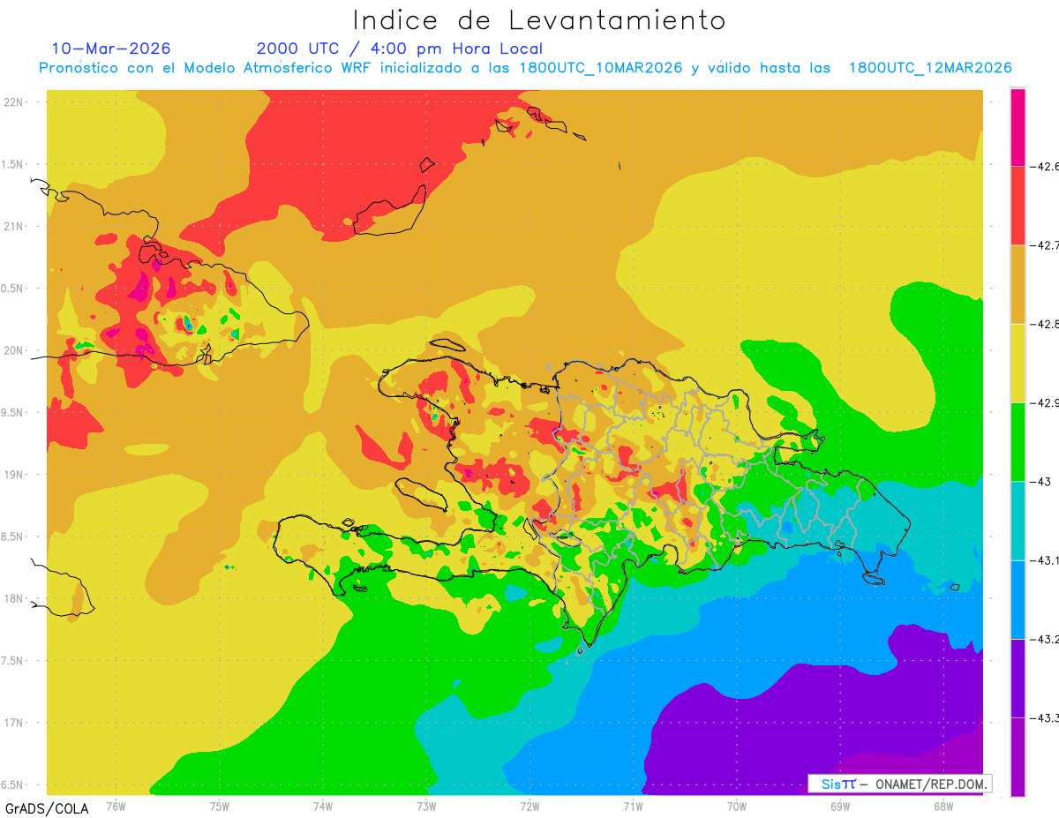Click the 17N latitude label
Screen dimensions: 1059x818
coord(13,723)
